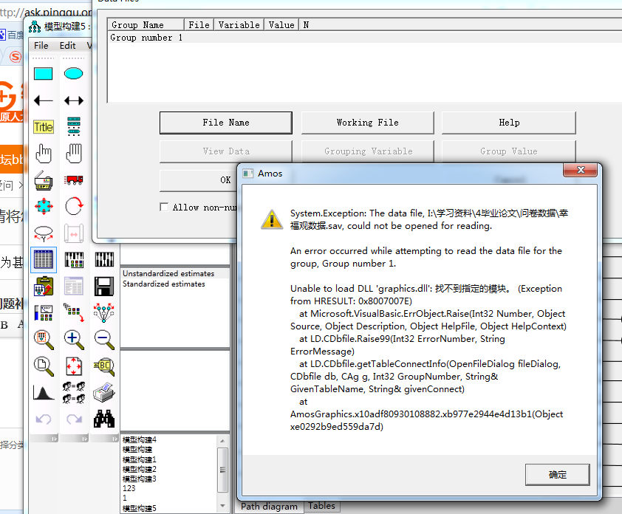This screenshot has height=514, width=622.
Task: Switch to the Tables tab
Action: tap(321, 506)
